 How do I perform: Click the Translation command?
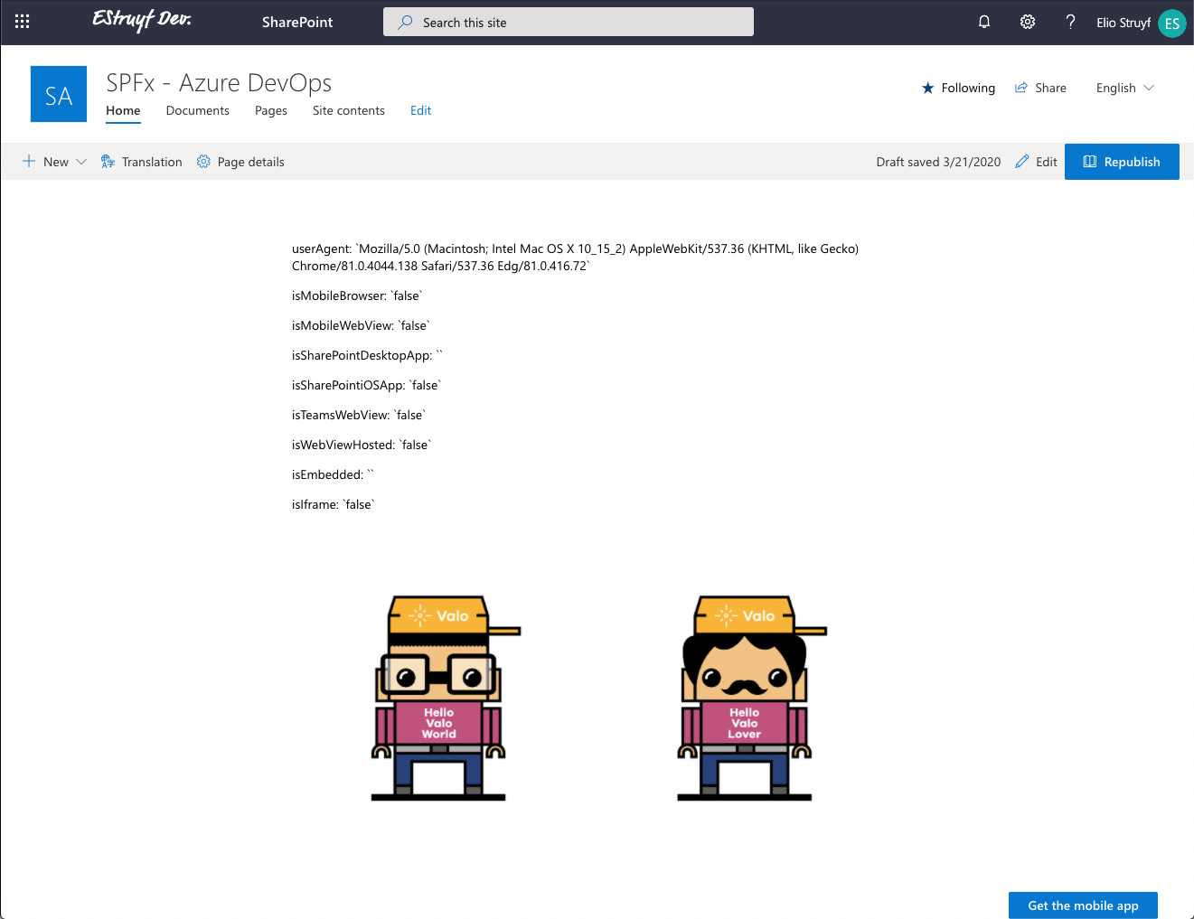tap(141, 162)
